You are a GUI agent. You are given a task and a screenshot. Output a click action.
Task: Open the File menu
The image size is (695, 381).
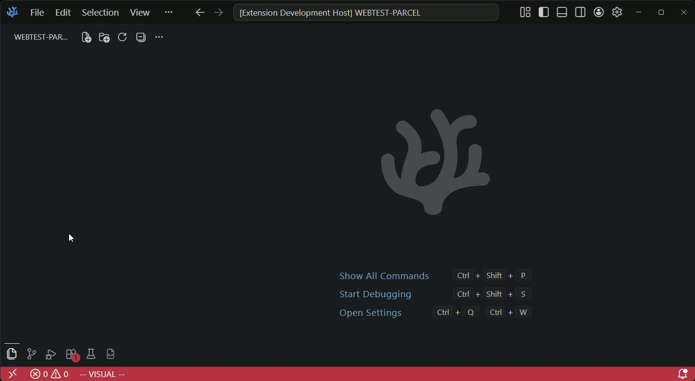pyautogui.click(x=37, y=12)
